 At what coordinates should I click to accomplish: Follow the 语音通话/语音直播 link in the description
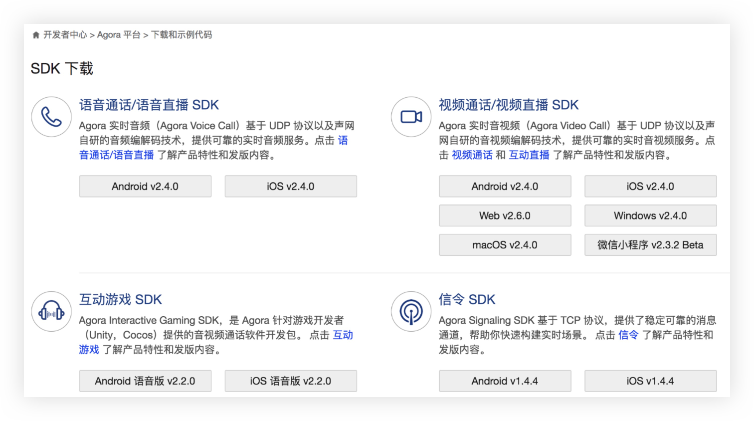(117, 155)
